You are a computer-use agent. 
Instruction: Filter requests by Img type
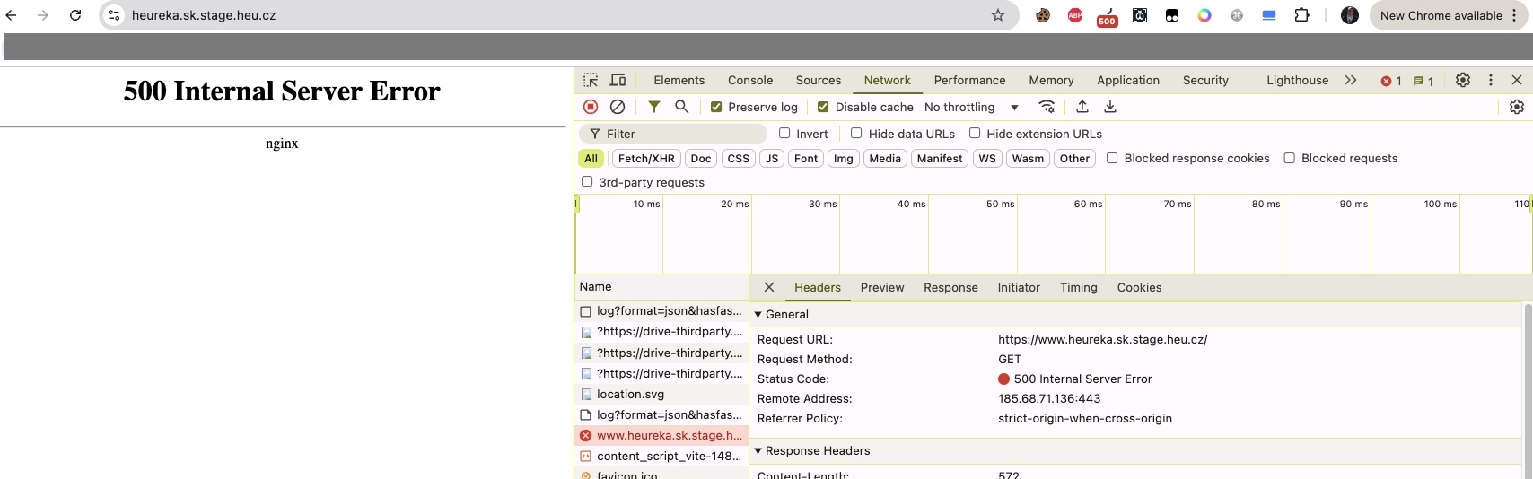coord(844,158)
